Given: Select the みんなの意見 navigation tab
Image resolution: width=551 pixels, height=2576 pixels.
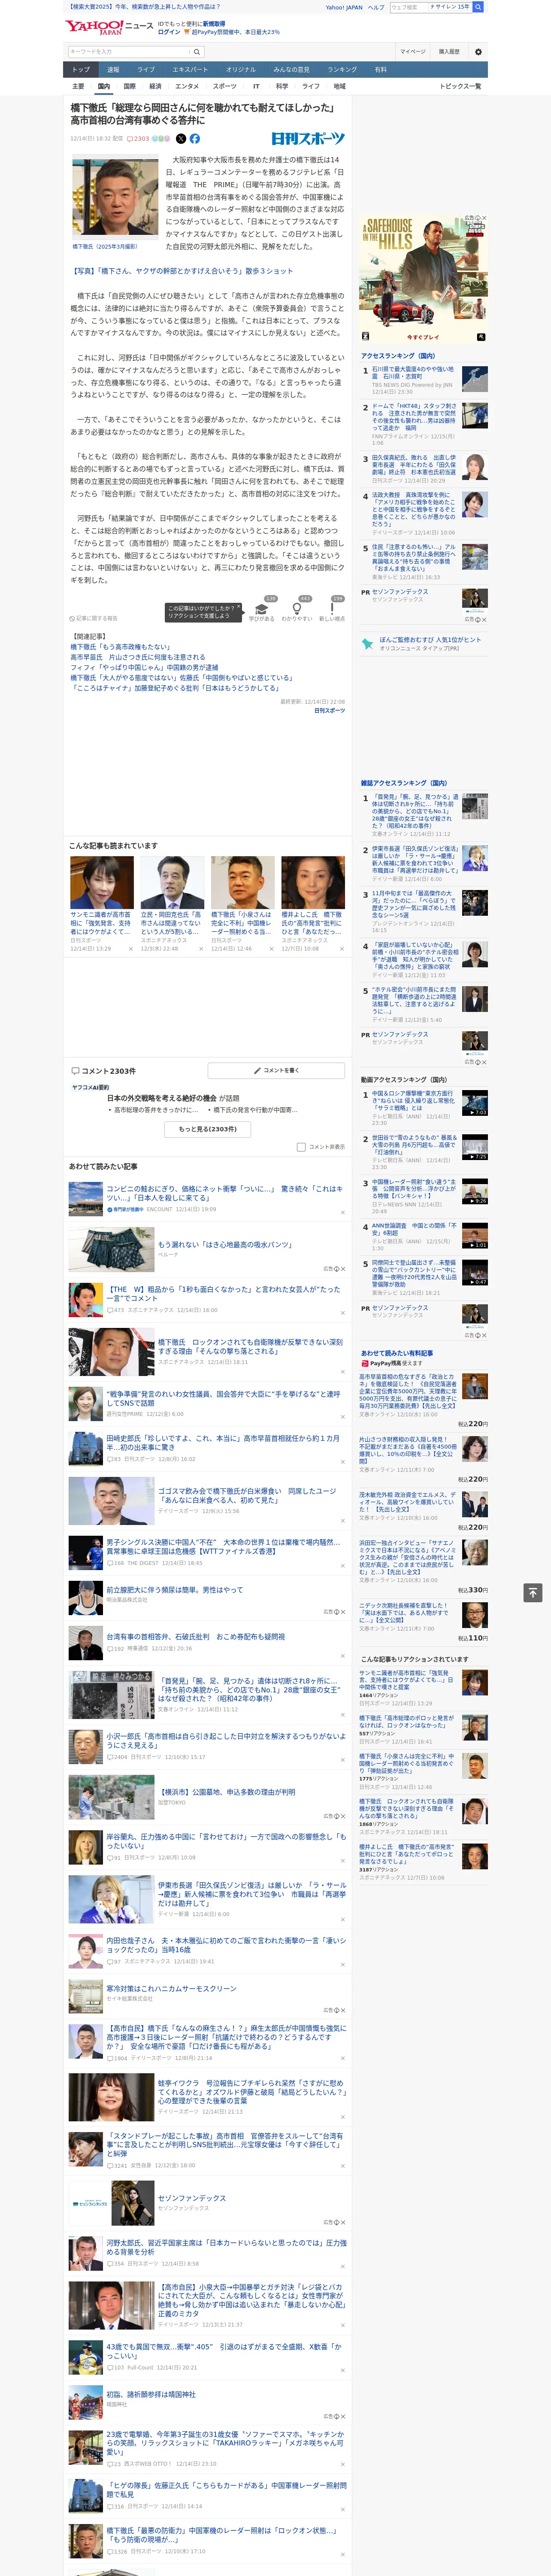Looking at the screenshot, I should (291, 70).
